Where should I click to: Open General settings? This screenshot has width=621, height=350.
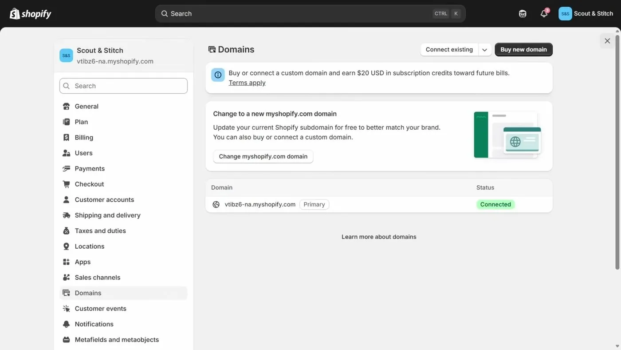123,107
